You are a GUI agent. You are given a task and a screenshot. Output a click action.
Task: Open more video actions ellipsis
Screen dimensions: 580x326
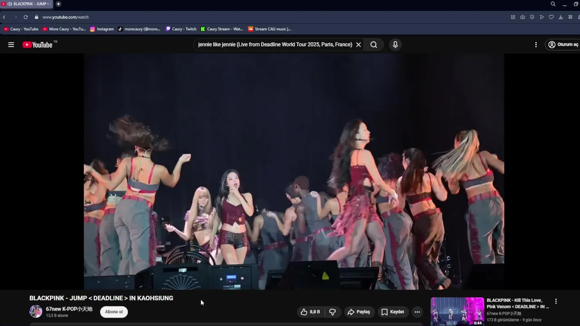coord(417,312)
